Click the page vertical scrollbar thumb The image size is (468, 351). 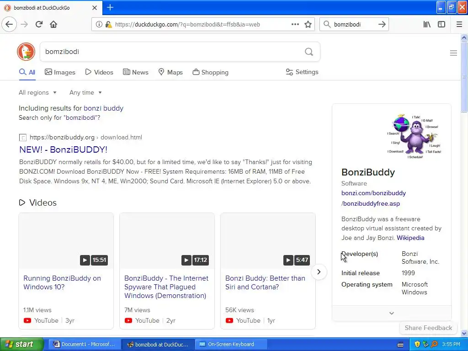coord(464,77)
